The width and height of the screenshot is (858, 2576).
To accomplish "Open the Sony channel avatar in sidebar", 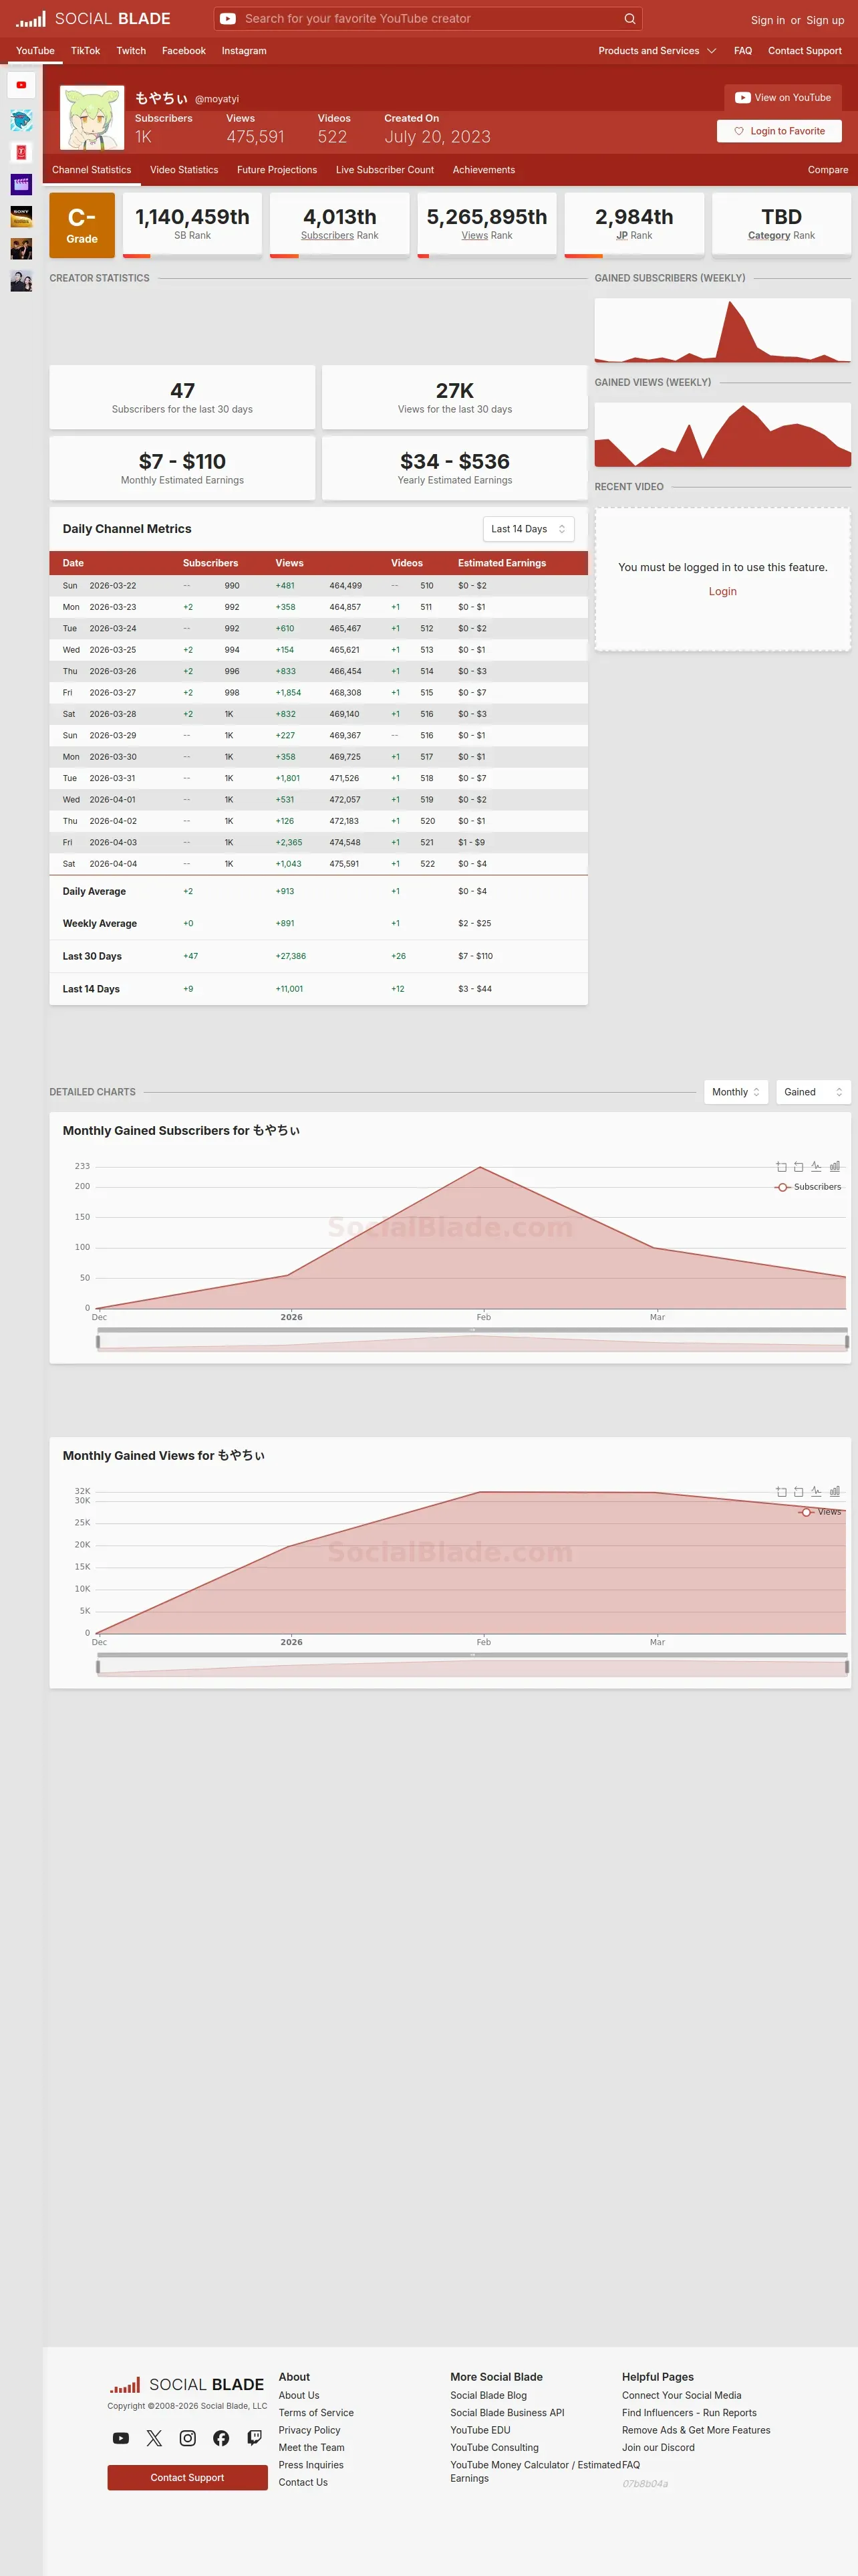I will point(21,216).
